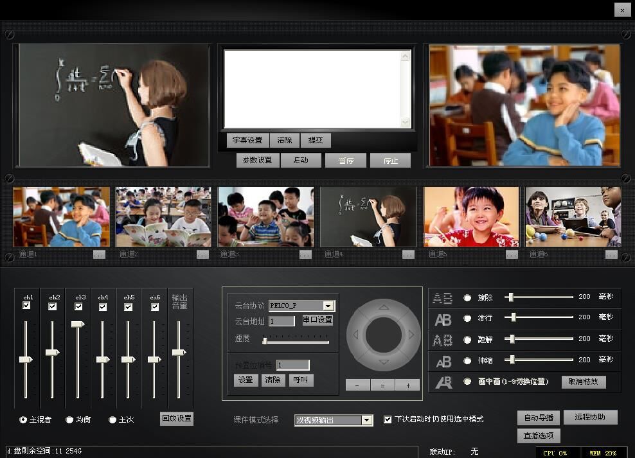Click the 云台地址 input field
Viewport: 635px width, 458px height.
pyautogui.click(x=282, y=321)
